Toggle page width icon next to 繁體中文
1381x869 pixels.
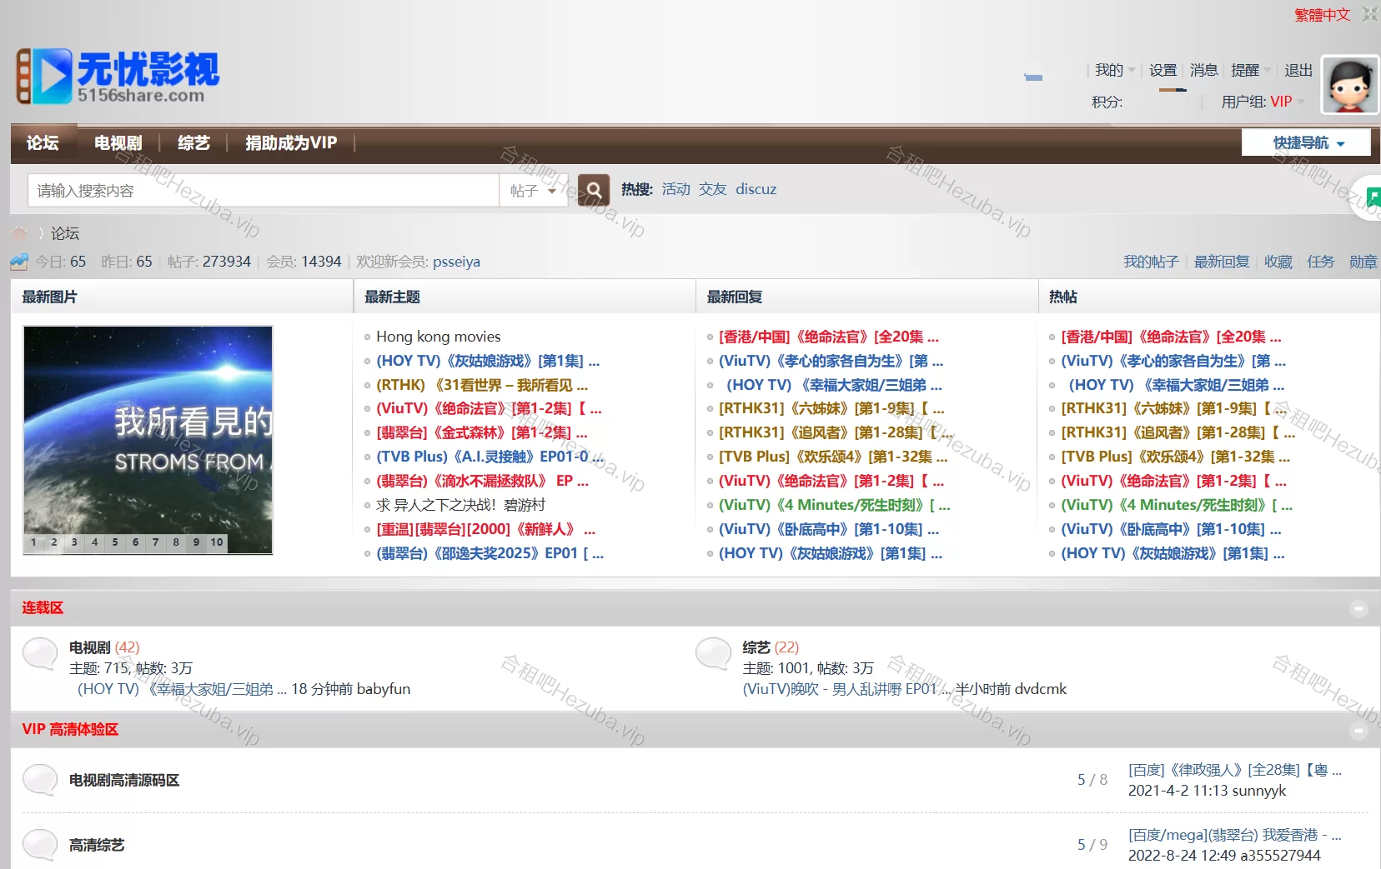1369,14
